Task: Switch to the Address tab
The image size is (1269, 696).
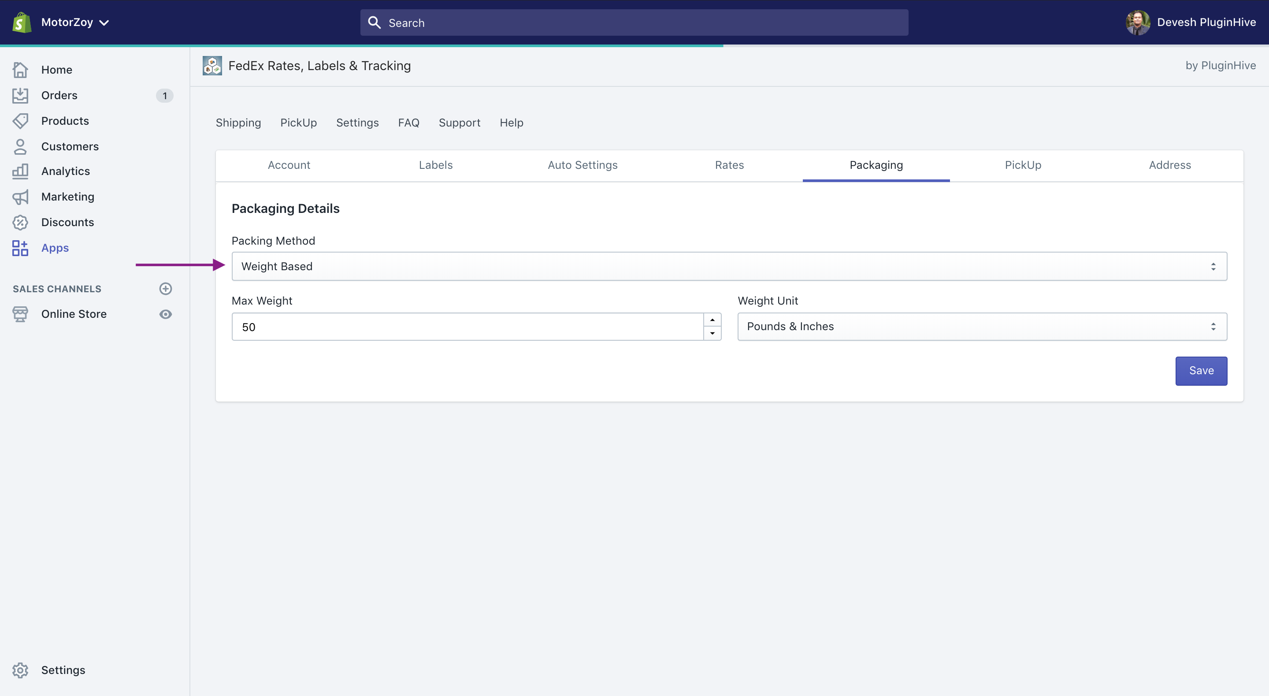Action: [x=1170, y=165]
